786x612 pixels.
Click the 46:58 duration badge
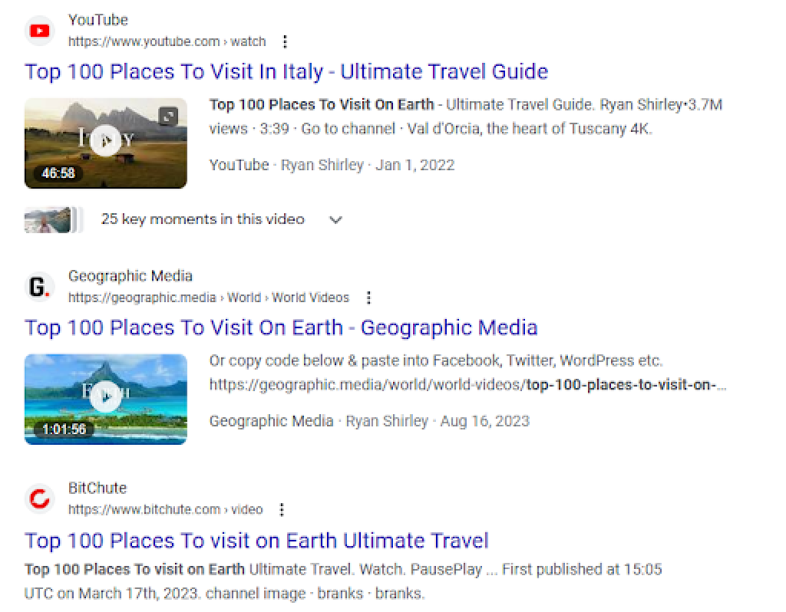(58, 173)
